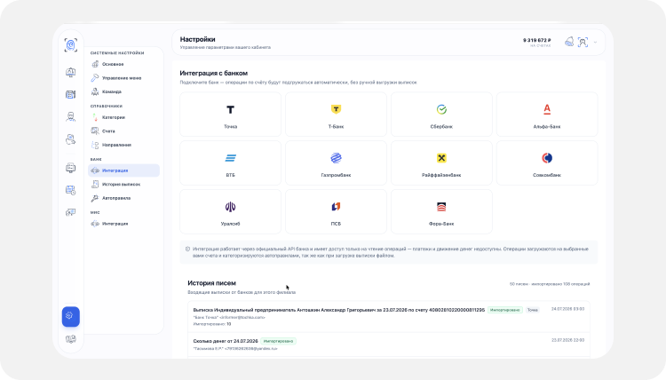Click the Настройки page title
The width and height of the screenshot is (666, 380).
(x=197, y=39)
